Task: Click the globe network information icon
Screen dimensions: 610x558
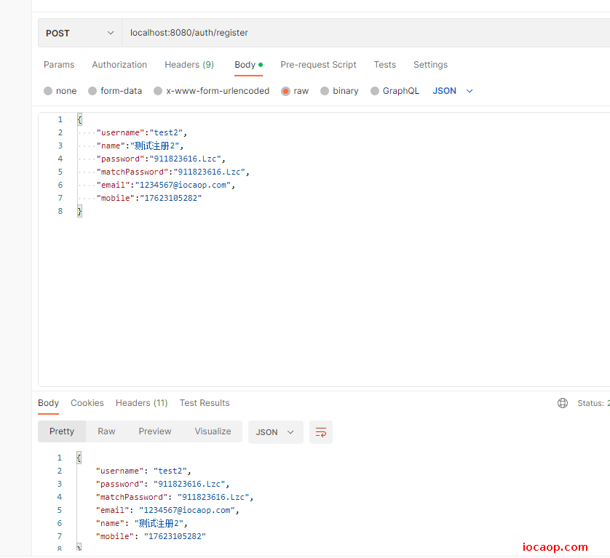Action: click(x=563, y=403)
